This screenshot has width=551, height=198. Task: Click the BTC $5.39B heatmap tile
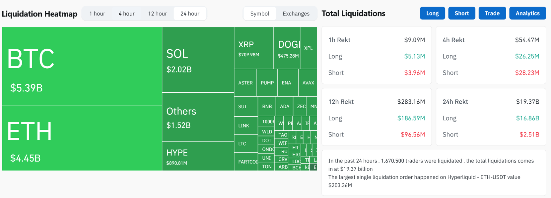[x=82, y=66]
